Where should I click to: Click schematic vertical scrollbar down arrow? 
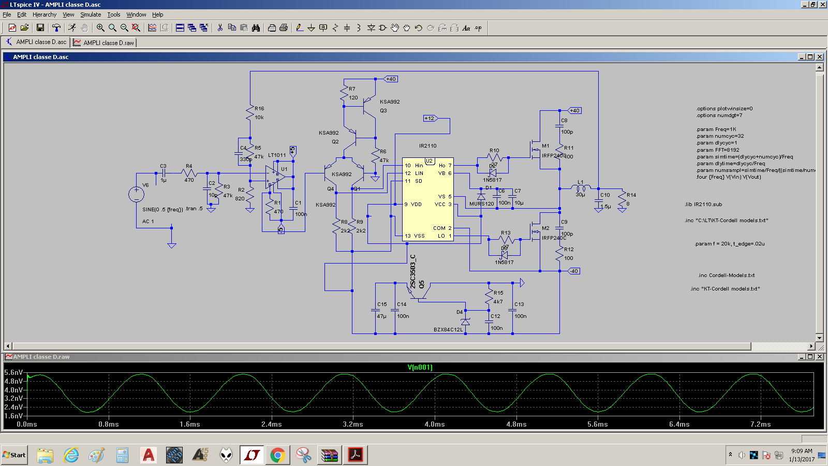pyautogui.click(x=820, y=338)
